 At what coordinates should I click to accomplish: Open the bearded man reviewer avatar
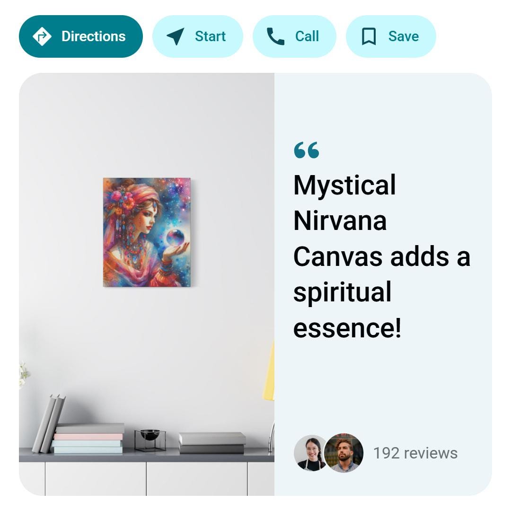click(x=344, y=453)
